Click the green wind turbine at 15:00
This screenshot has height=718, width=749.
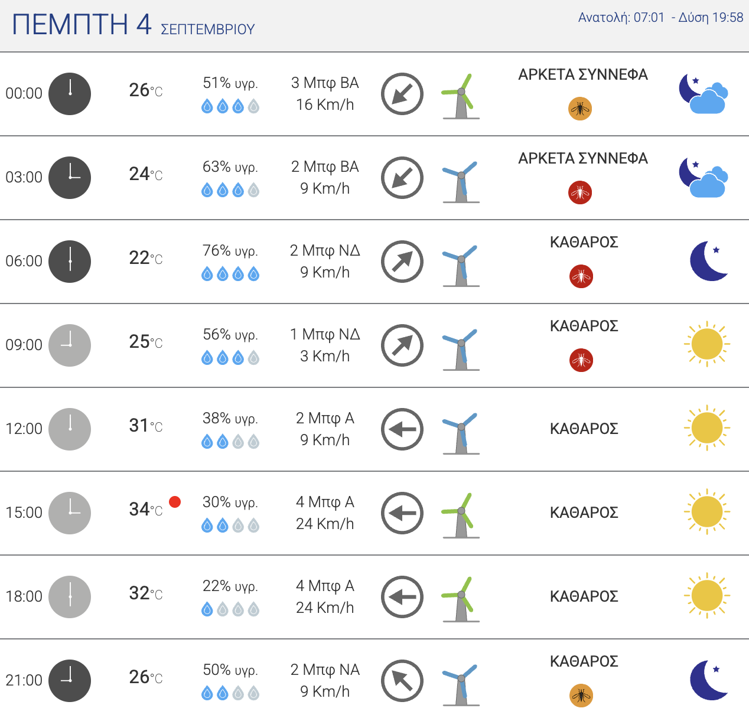[x=460, y=515]
